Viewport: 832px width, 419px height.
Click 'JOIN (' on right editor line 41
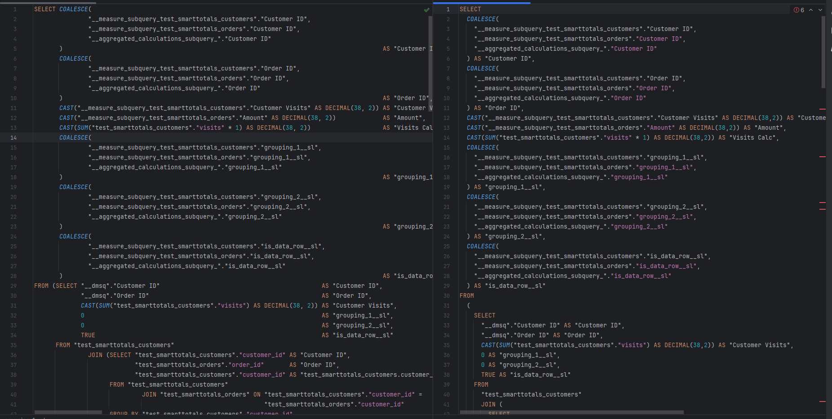tap(492, 405)
